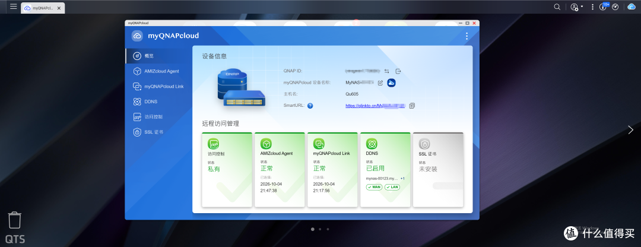Open the SmartURL help question mark
641x247 pixels.
coord(310,106)
